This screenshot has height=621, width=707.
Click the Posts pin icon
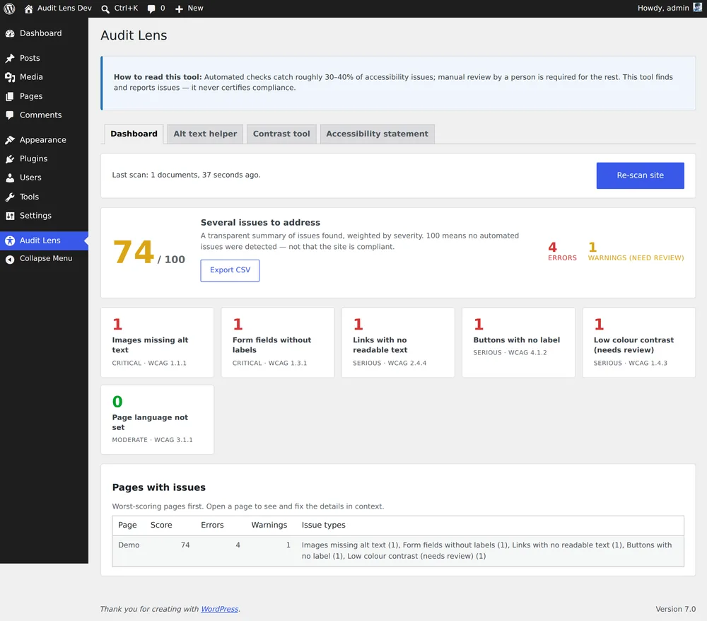pos(10,58)
